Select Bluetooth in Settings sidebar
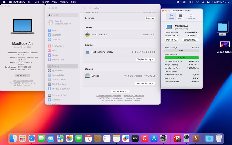 63,35
